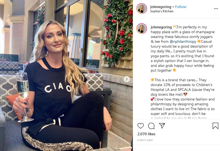
Task: Click the dog emoji in caption
Action: (x=185, y=94)
